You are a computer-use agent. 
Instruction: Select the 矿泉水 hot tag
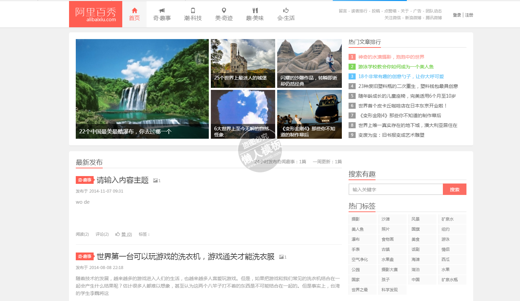(453, 219)
